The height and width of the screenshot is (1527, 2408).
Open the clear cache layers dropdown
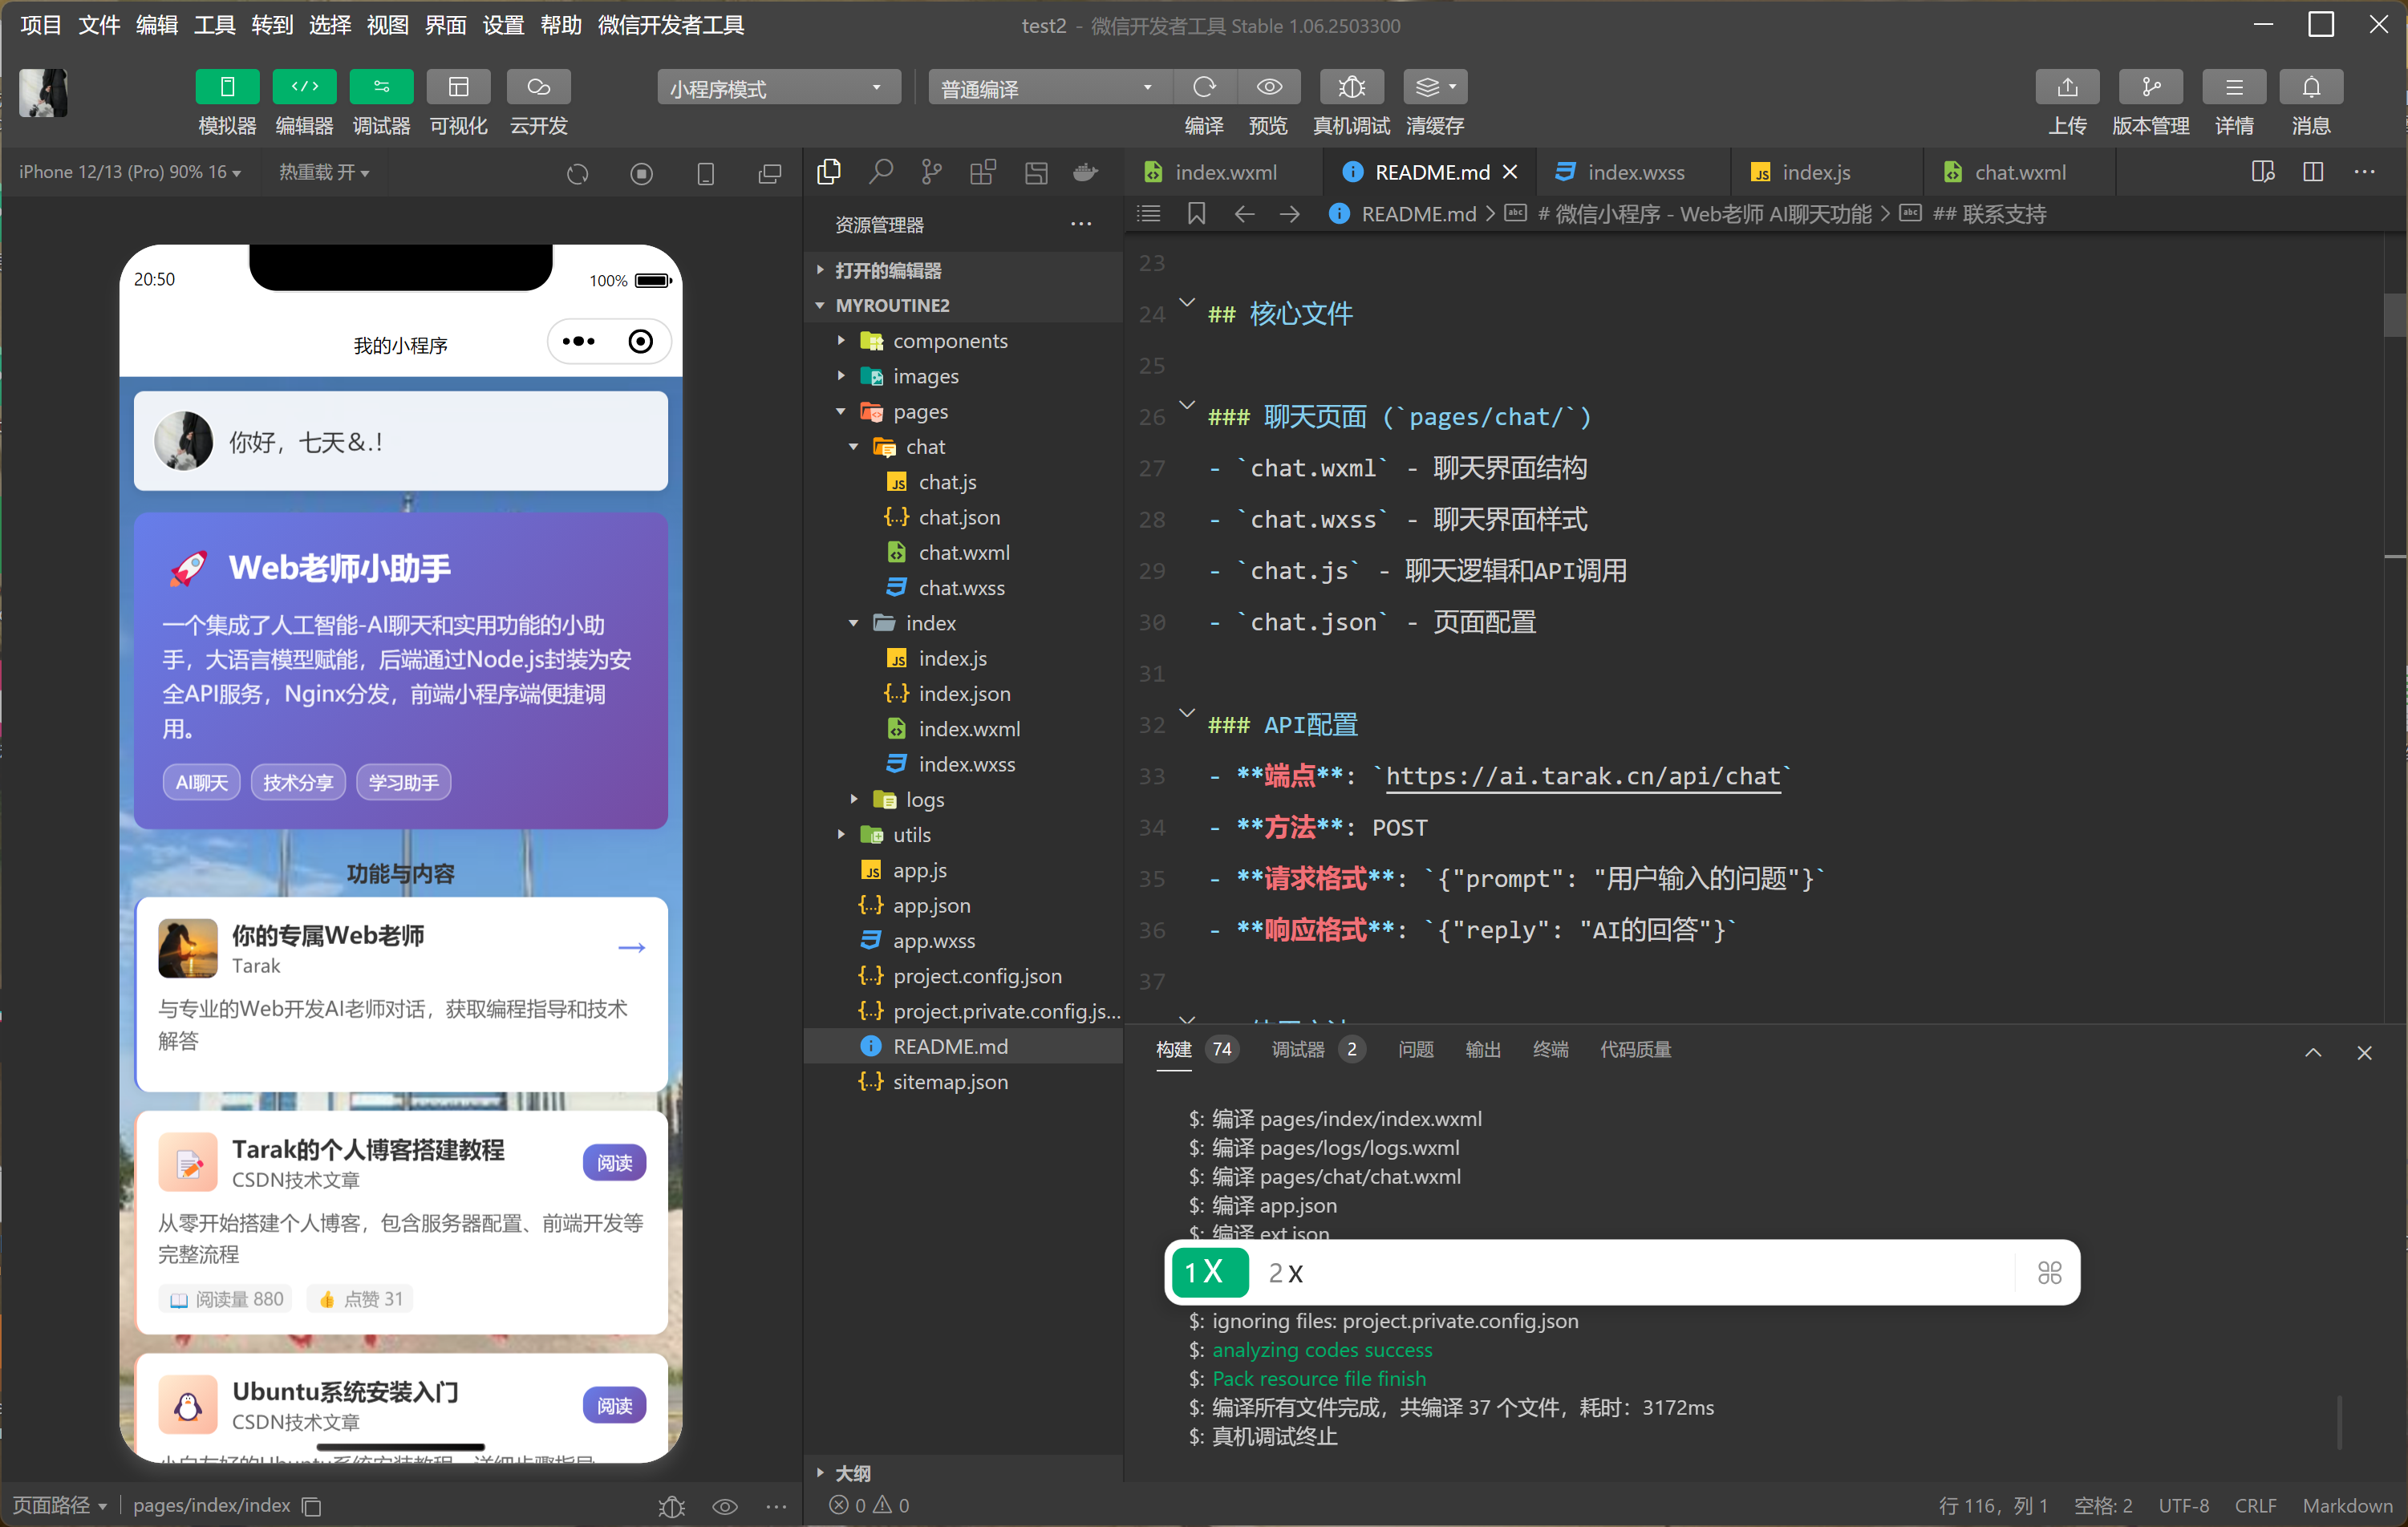pos(1434,87)
